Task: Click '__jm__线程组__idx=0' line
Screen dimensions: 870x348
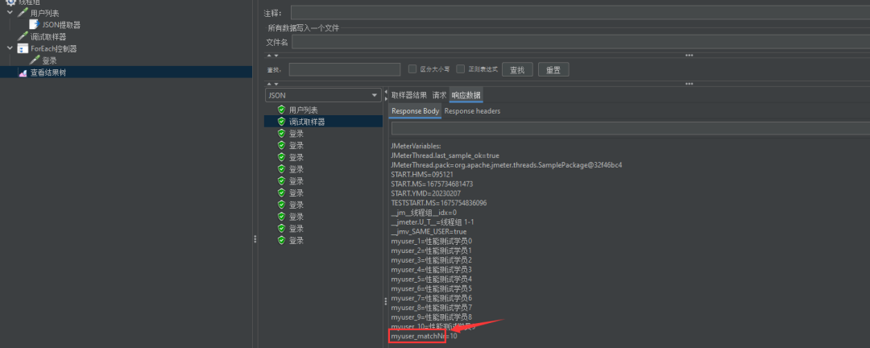Action: [424, 212]
